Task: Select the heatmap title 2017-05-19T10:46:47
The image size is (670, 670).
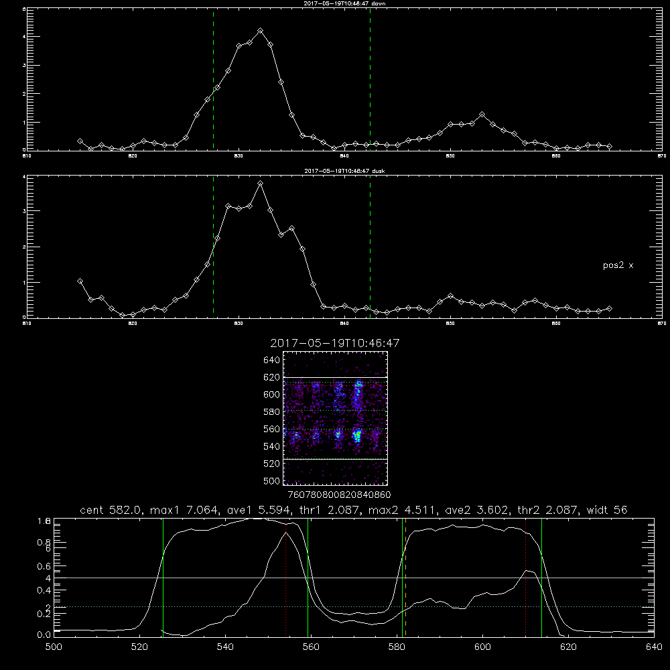Action: click(x=335, y=343)
